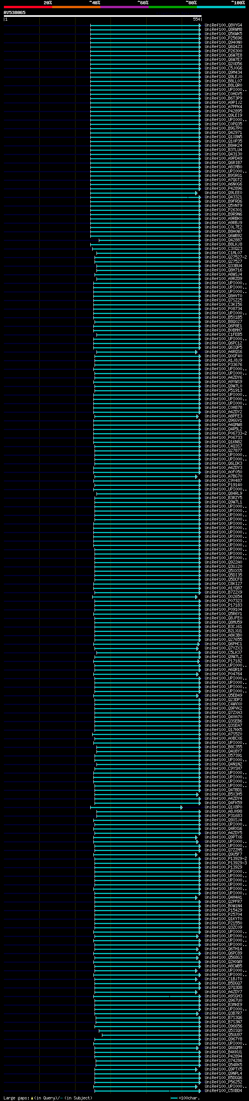Screen dimensions: 249x1101
Task: Click the red ~20% identity legend bar
Action: [28, 7]
